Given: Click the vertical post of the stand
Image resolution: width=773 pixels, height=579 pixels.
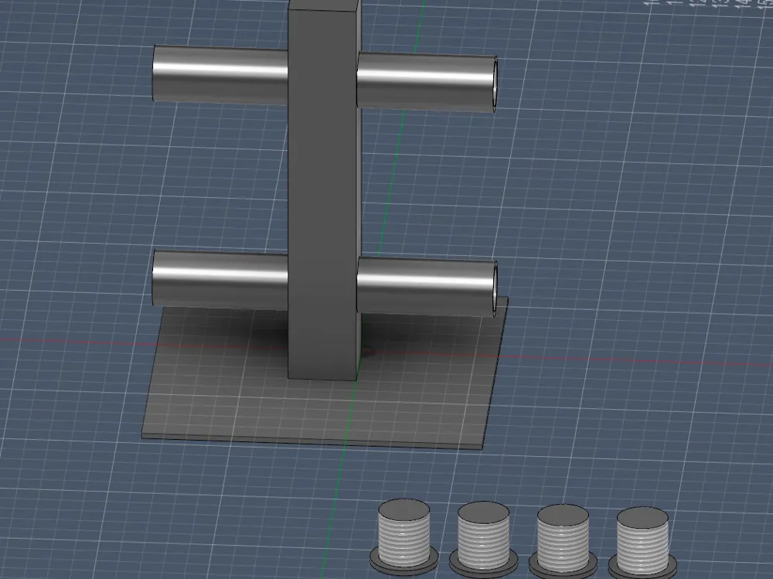Looking at the screenshot, I should [x=321, y=193].
